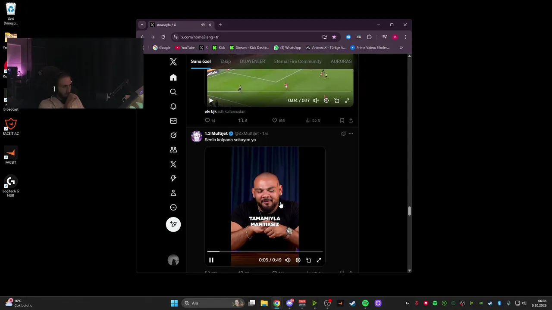Open the Eternal Fire Community tab

(298, 61)
